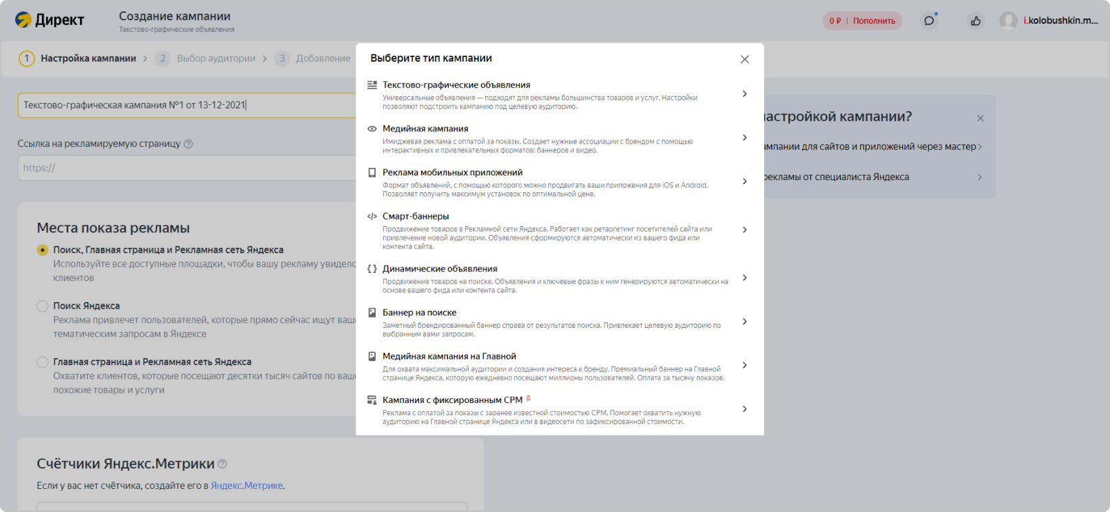Image resolution: width=1110 pixels, height=512 pixels.
Task: Click the code icon for Смарт-баннеры
Action: [x=372, y=217]
